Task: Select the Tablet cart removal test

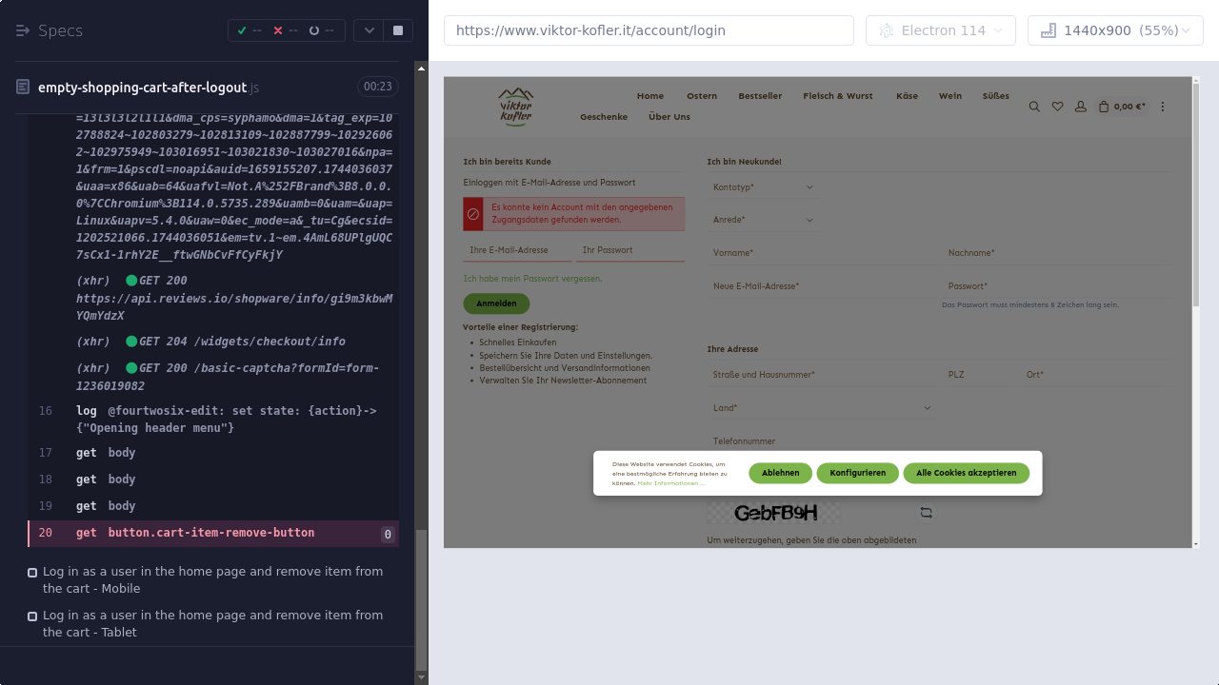Action: pyautogui.click(x=212, y=623)
